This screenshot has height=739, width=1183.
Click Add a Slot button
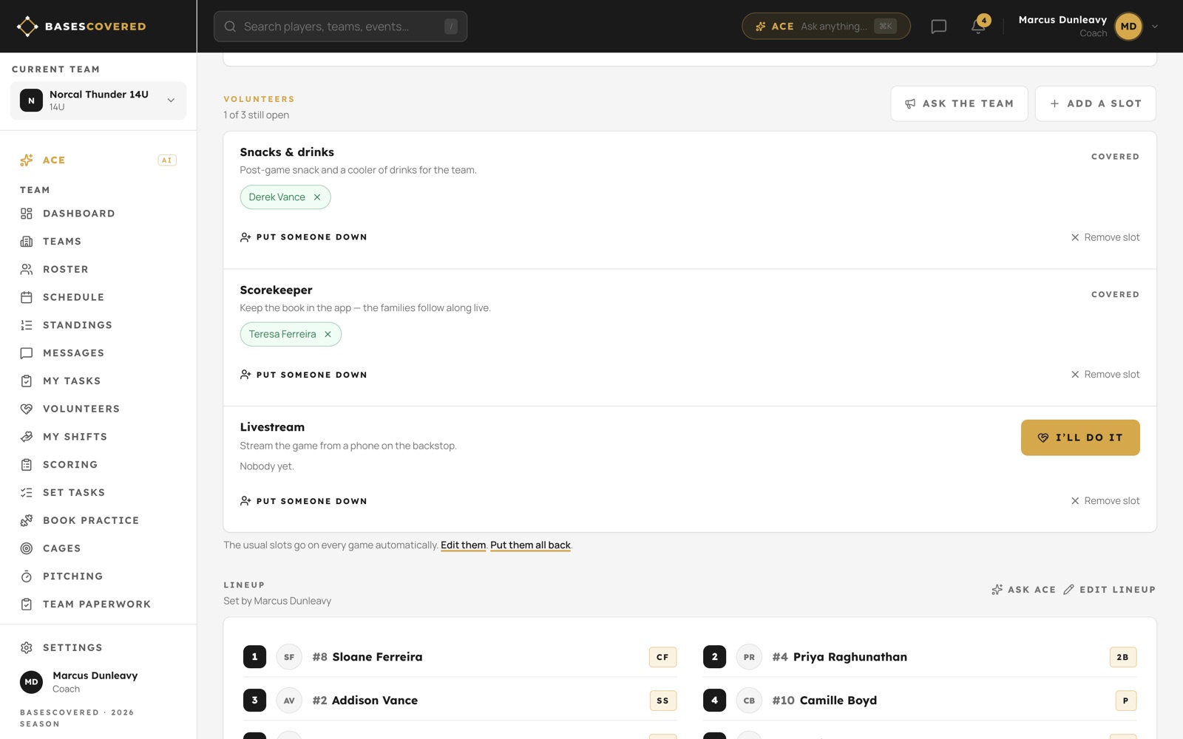[1095, 103]
